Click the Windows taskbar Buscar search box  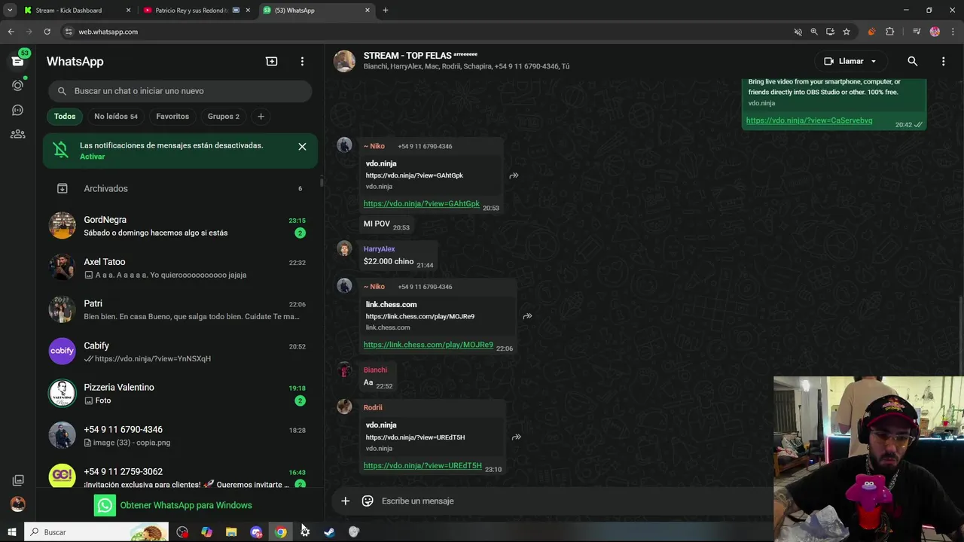(x=96, y=532)
